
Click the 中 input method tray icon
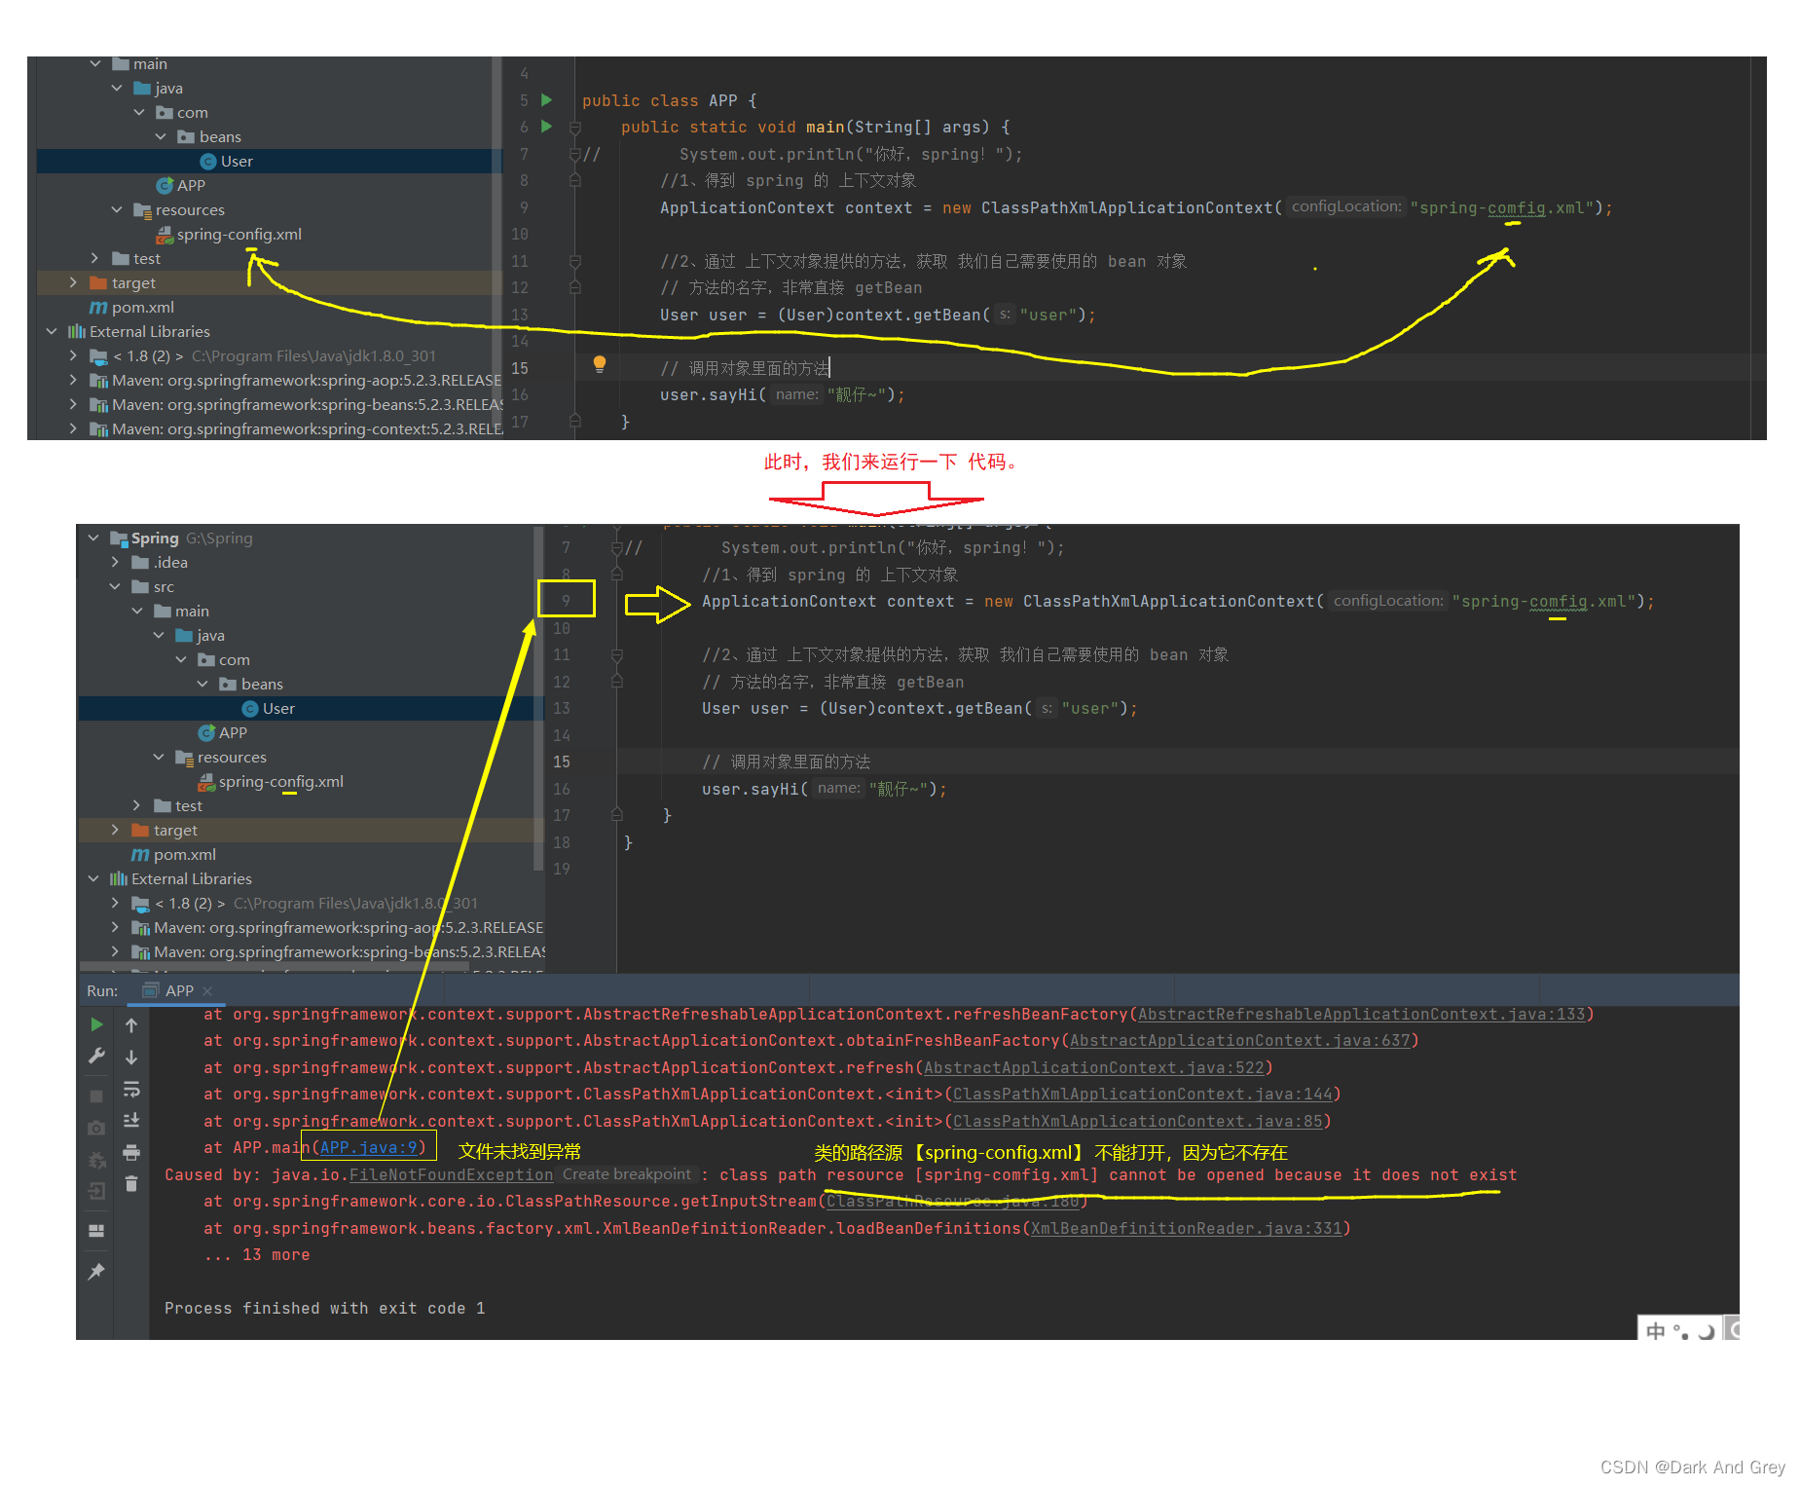pyautogui.click(x=1656, y=1330)
